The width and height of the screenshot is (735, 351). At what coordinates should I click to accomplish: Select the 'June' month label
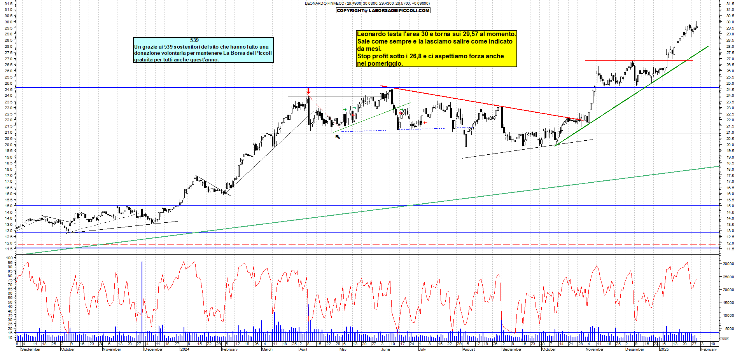click(x=385, y=349)
